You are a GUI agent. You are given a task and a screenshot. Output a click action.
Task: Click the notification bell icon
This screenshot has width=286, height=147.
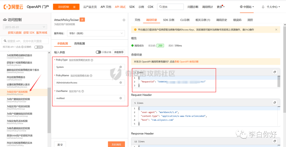pos(263,7)
